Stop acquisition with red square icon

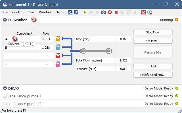click(116, 12)
